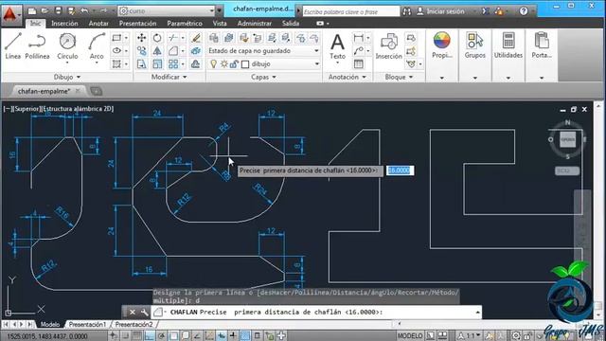This screenshot has height=341, width=606.
Task: Click the multileader tool icon
Action: point(358,50)
